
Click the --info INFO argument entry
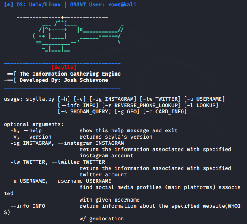tap(28, 206)
